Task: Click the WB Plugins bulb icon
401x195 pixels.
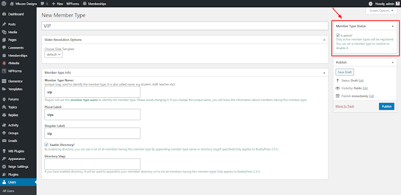Action: click(4, 151)
